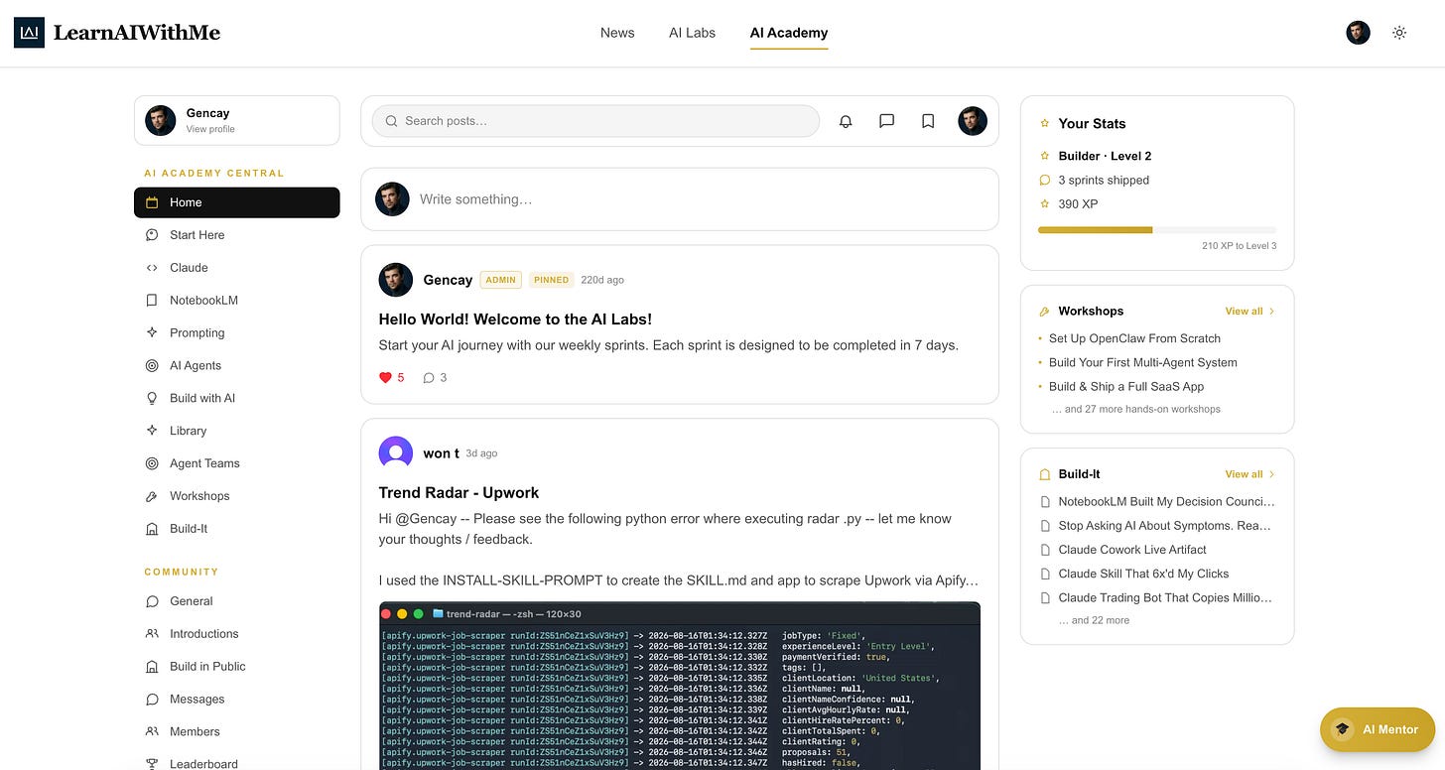Open the Trend Radar - Upwork post title
Image resolution: width=1445 pixels, height=770 pixels.
tap(459, 493)
